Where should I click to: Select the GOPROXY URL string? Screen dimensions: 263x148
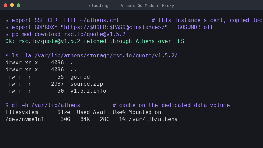pos(116,27)
